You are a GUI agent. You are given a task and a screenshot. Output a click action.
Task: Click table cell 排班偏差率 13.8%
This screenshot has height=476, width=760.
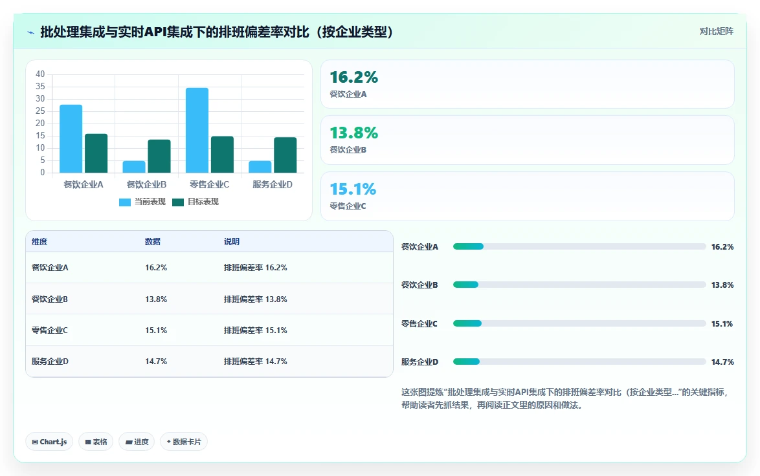click(256, 299)
